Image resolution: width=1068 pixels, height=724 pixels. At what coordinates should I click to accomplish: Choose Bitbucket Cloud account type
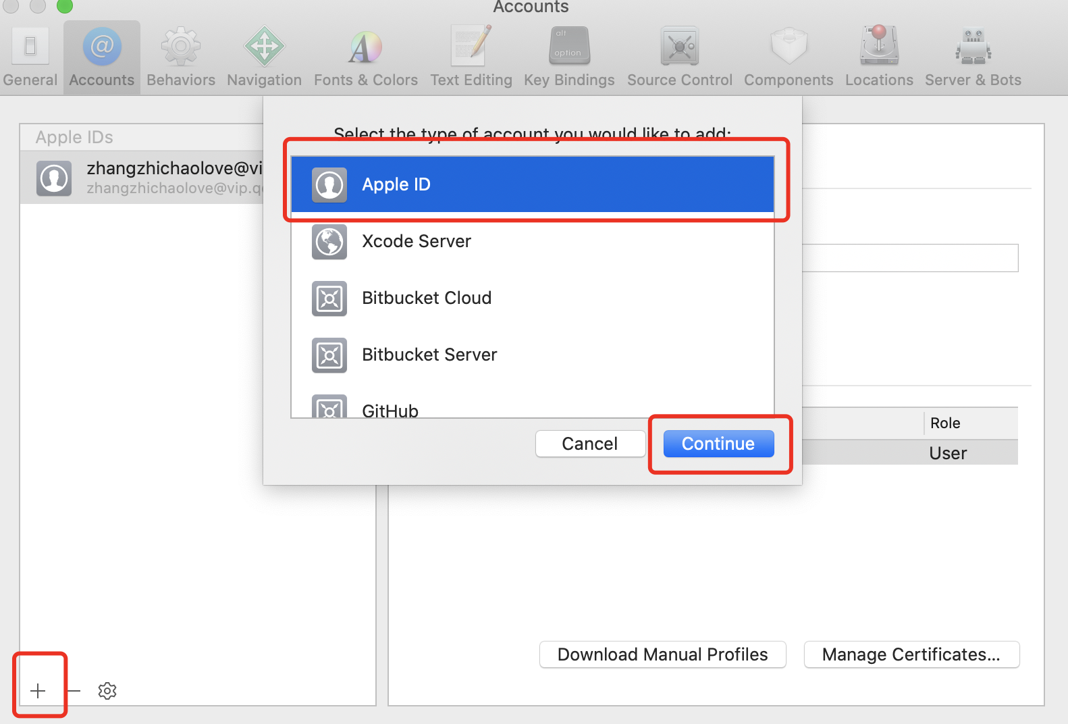(532, 299)
